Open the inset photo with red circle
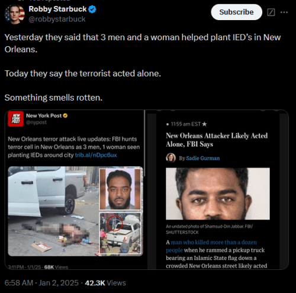This screenshot has height=293, width=296. pos(120,233)
